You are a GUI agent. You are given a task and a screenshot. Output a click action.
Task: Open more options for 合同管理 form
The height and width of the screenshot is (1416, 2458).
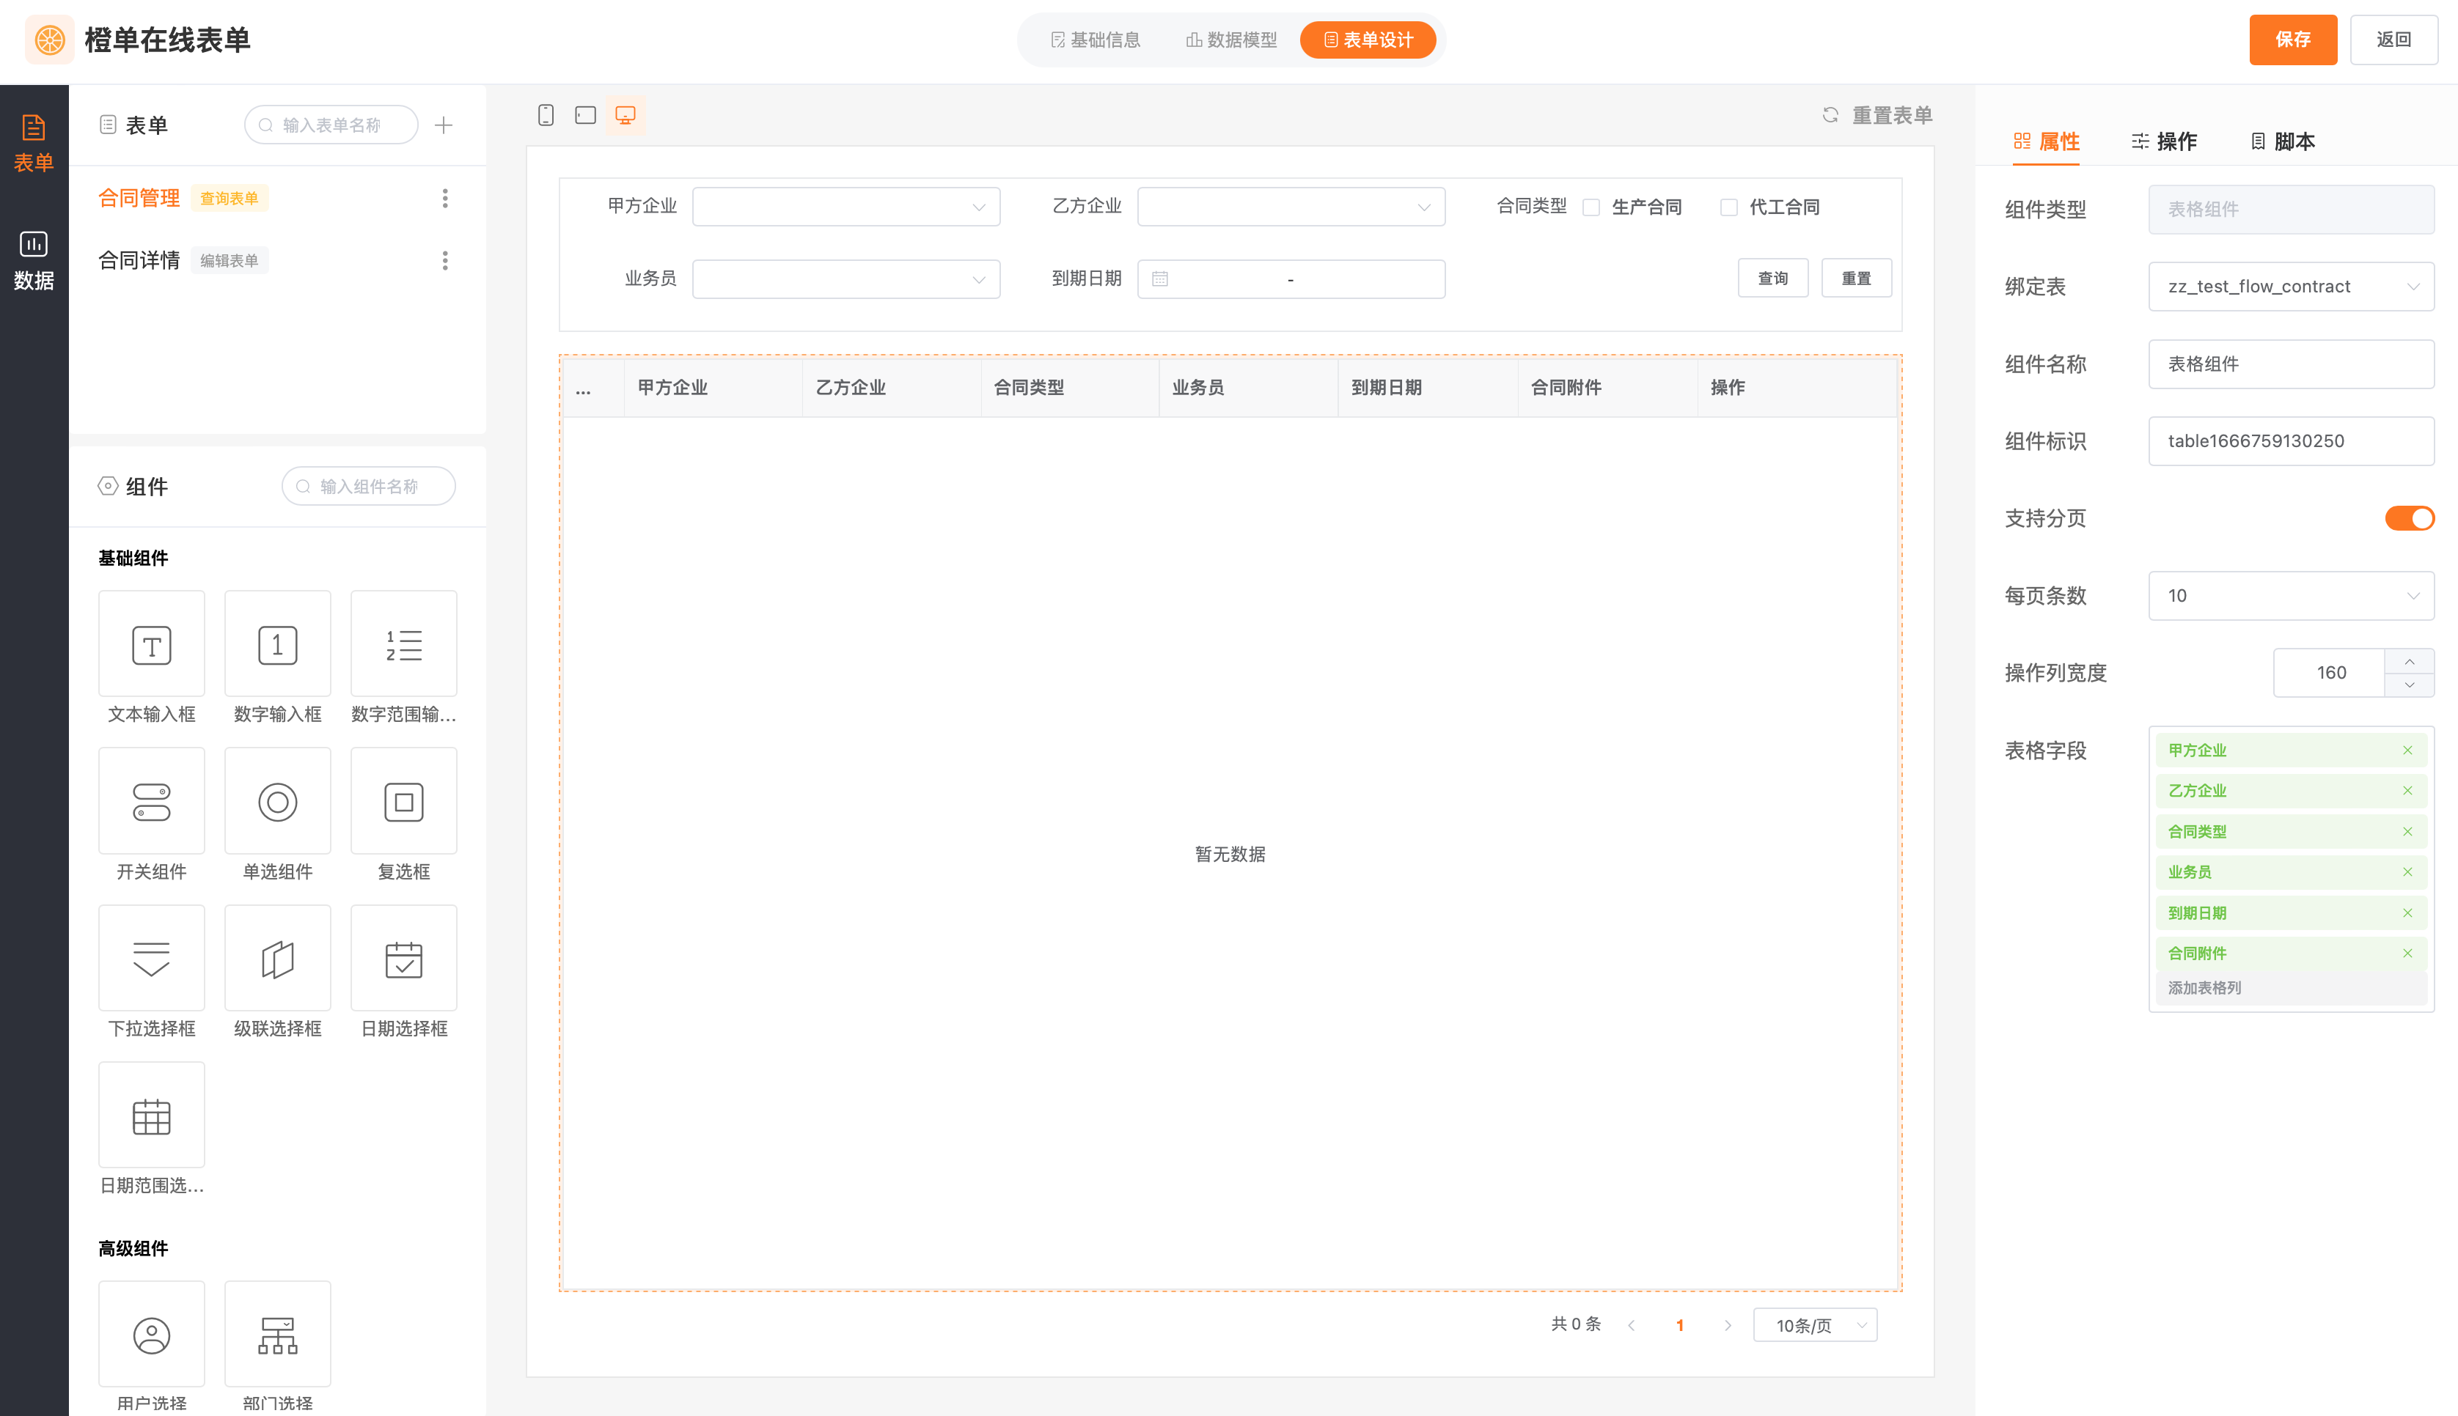click(x=446, y=199)
